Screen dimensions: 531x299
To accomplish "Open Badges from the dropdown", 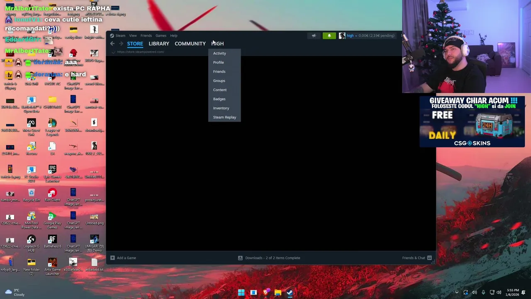I will pos(219,99).
